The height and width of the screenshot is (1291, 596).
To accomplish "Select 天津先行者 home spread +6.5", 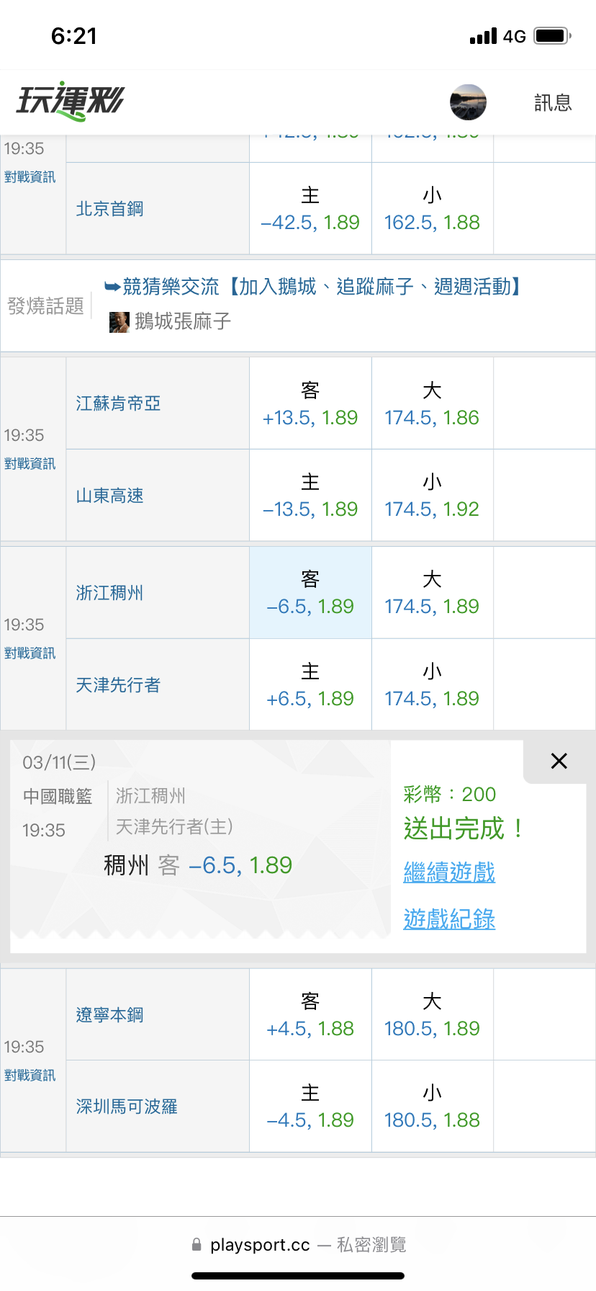I will coord(310,685).
